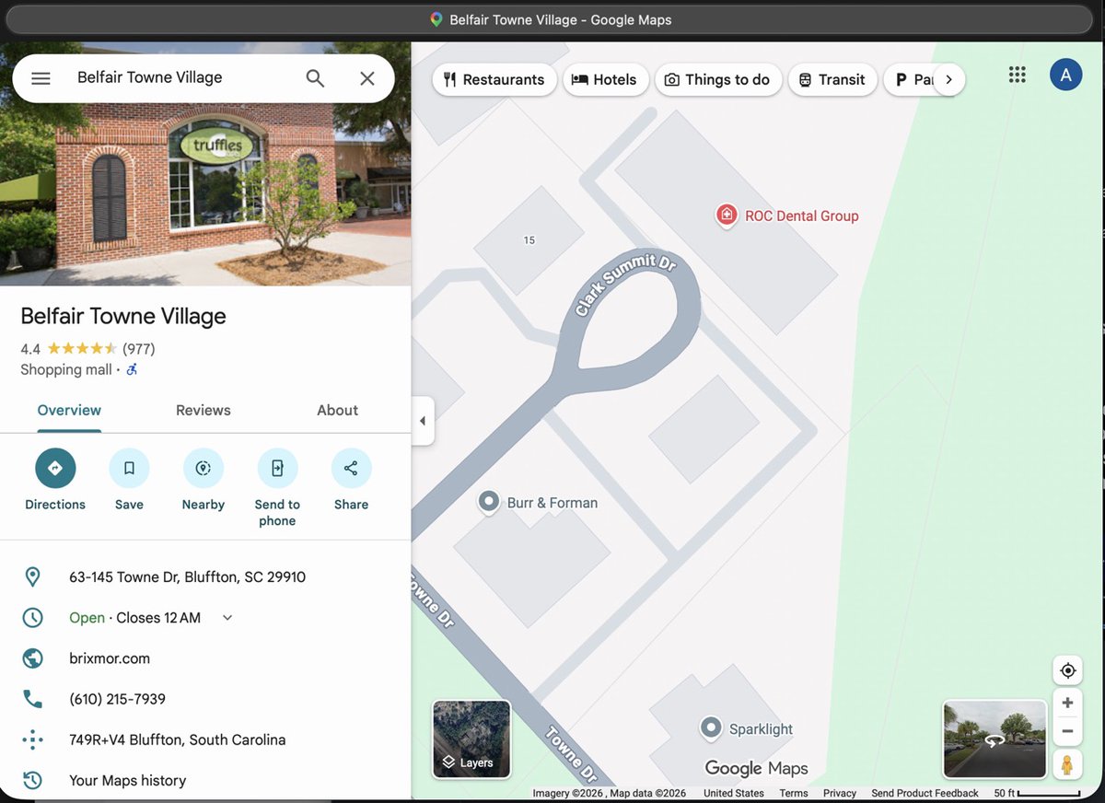Open the Street View thumbnail

994,739
